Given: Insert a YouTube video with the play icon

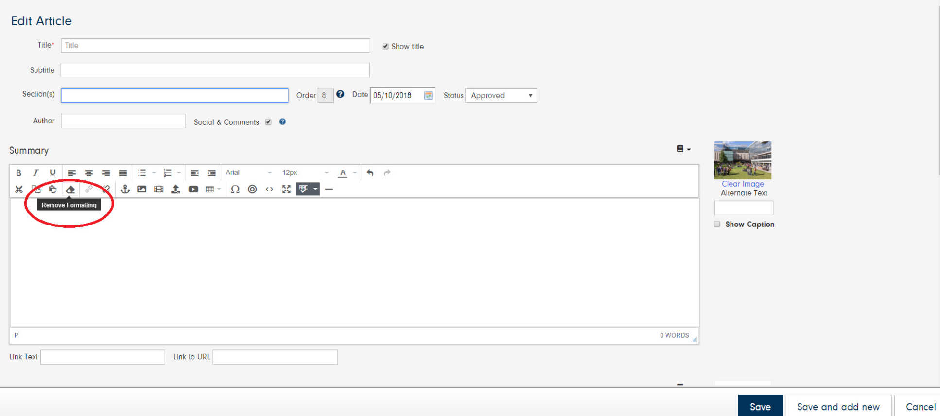Looking at the screenshot, I should (193, 190).
